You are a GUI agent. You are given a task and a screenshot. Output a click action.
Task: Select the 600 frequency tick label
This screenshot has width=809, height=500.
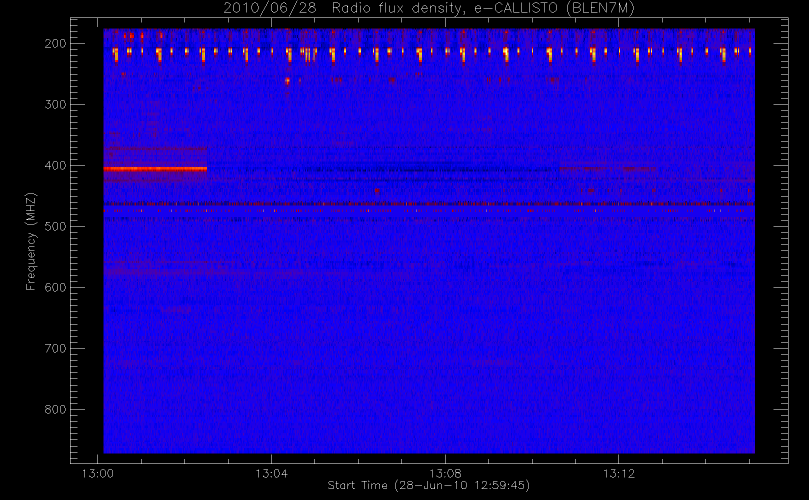55,287
